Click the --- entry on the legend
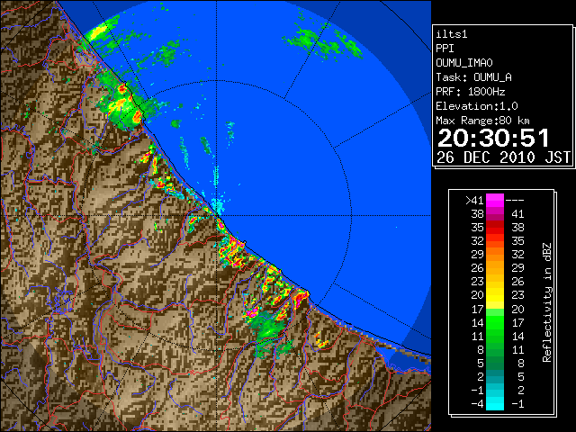 pyautogui.click(x=515, y=201)
